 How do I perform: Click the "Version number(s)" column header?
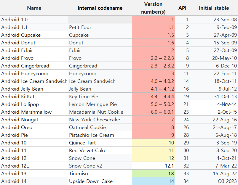point(154,8)
